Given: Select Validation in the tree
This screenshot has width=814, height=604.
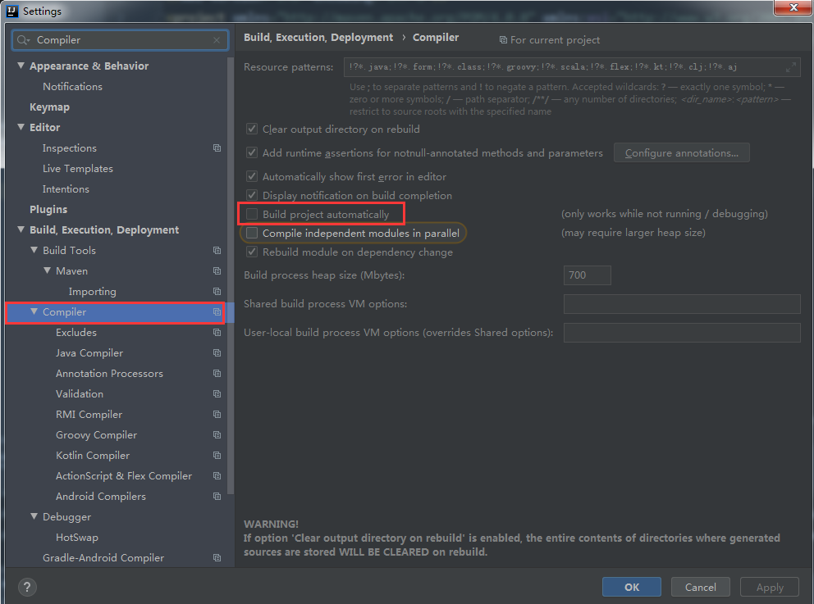Looking at the screenshot, I should [x=80, y=394].
